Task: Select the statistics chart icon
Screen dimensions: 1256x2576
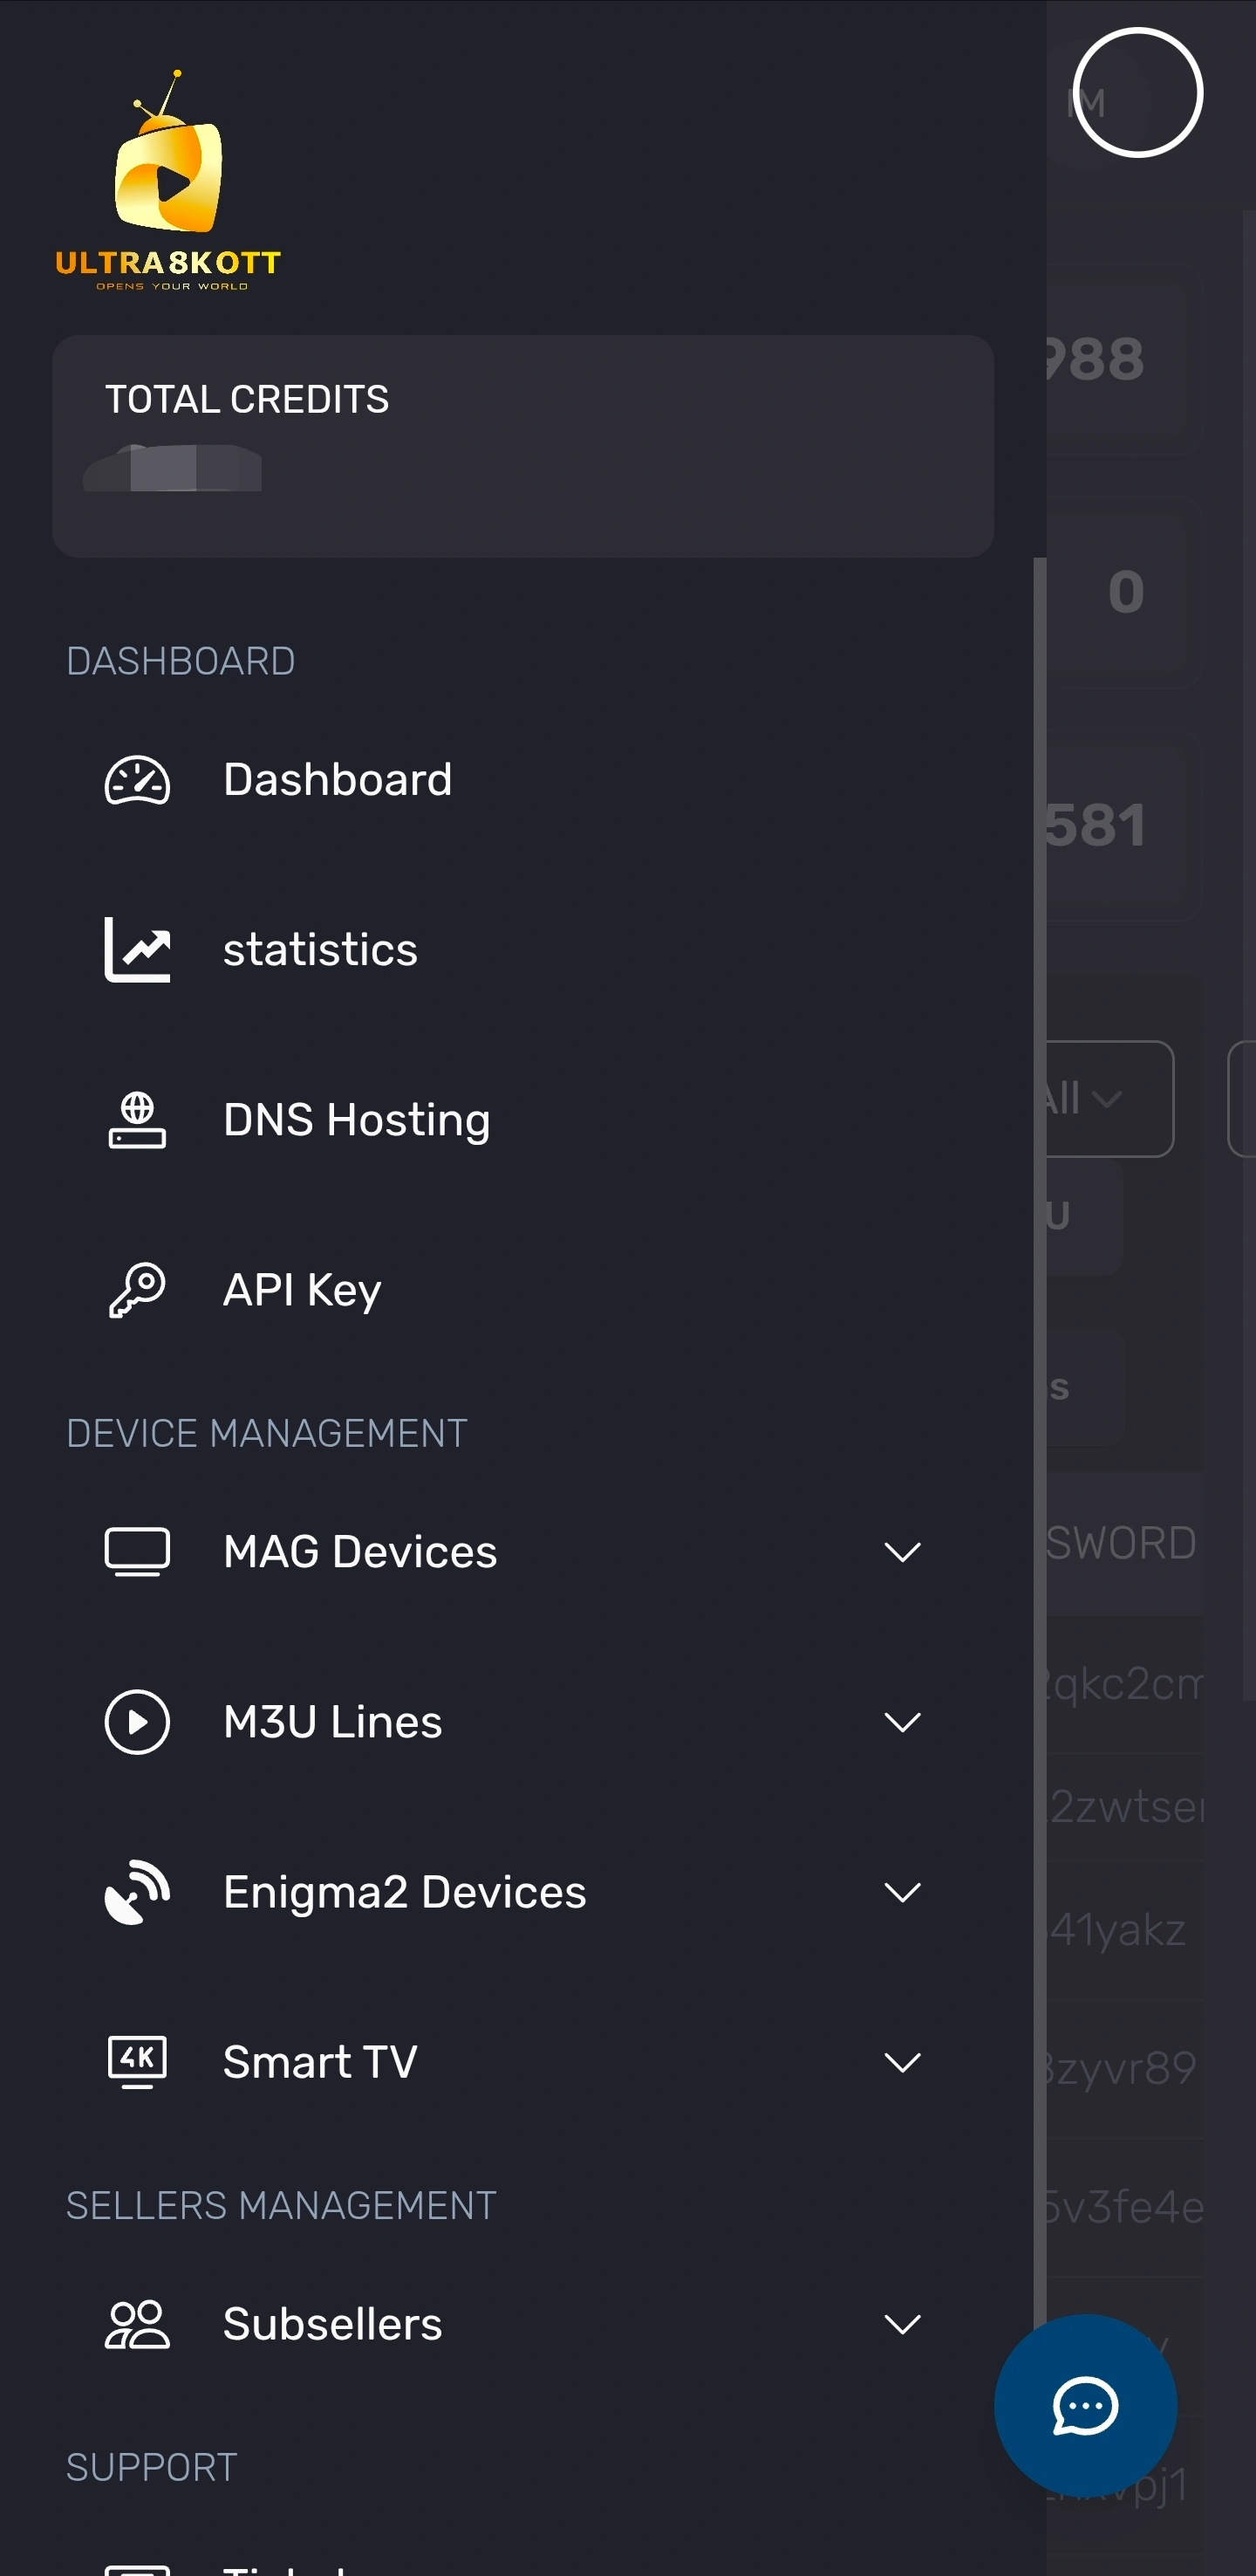Action: (x=137, y=950)
